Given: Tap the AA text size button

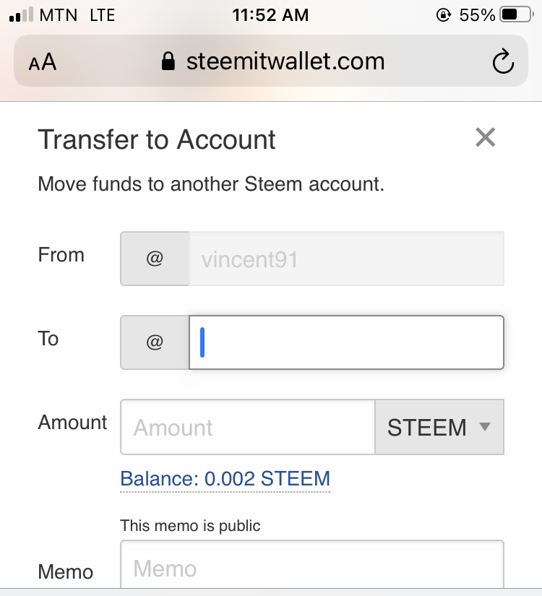Looking at the screenshot, I should 43,62.
